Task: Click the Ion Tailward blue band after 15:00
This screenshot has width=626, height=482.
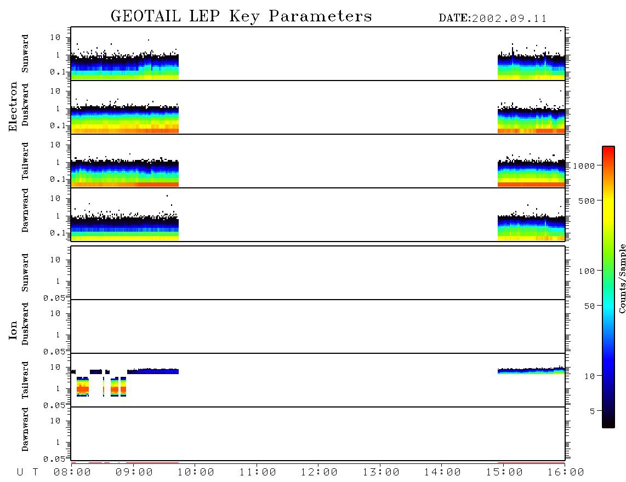Action: click(531, 371)
